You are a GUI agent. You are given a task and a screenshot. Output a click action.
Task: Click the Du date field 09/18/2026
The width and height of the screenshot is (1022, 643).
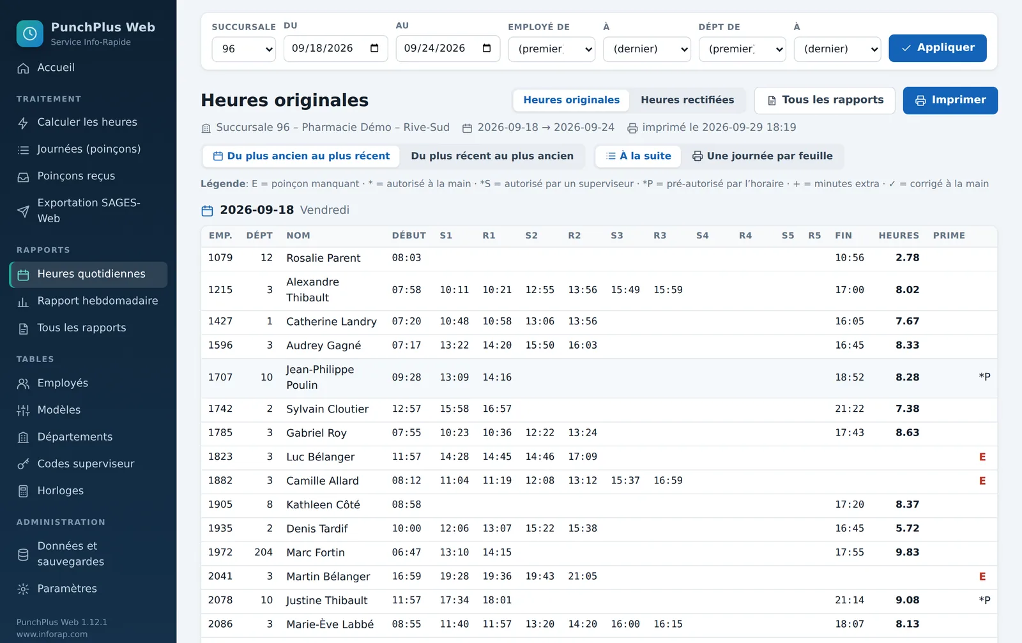[x=335, y=49]
